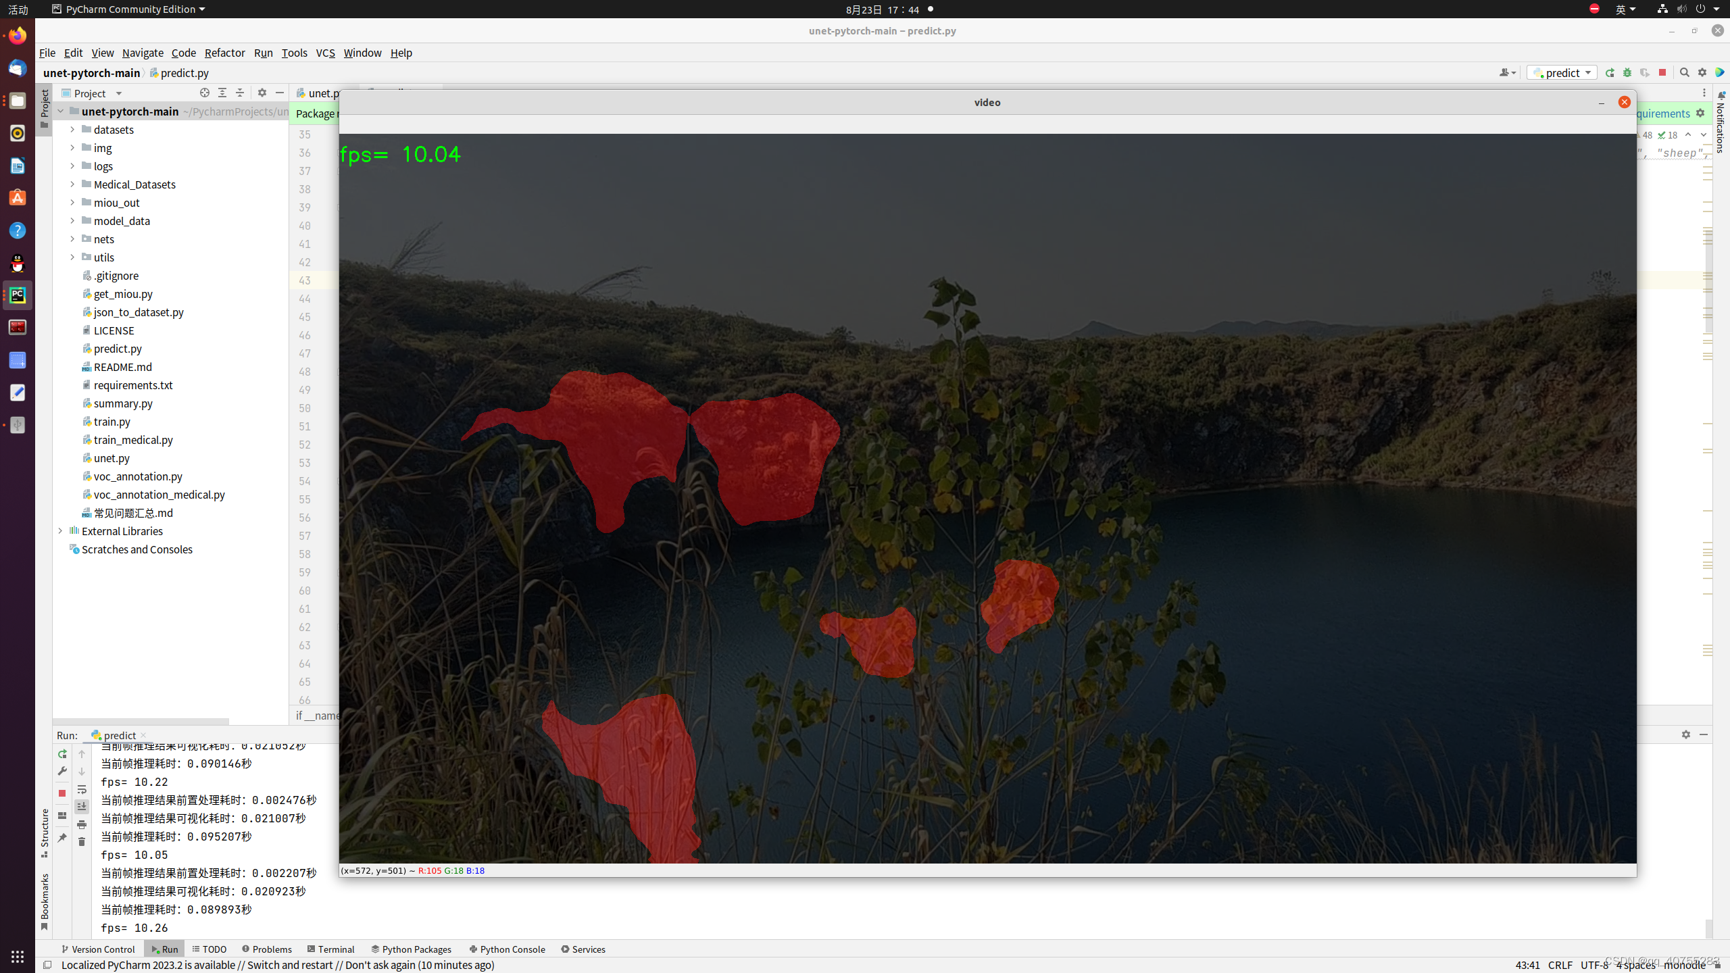
Task: Toggle Bookmarks tool window on left strip
Action: pos(45,902)
